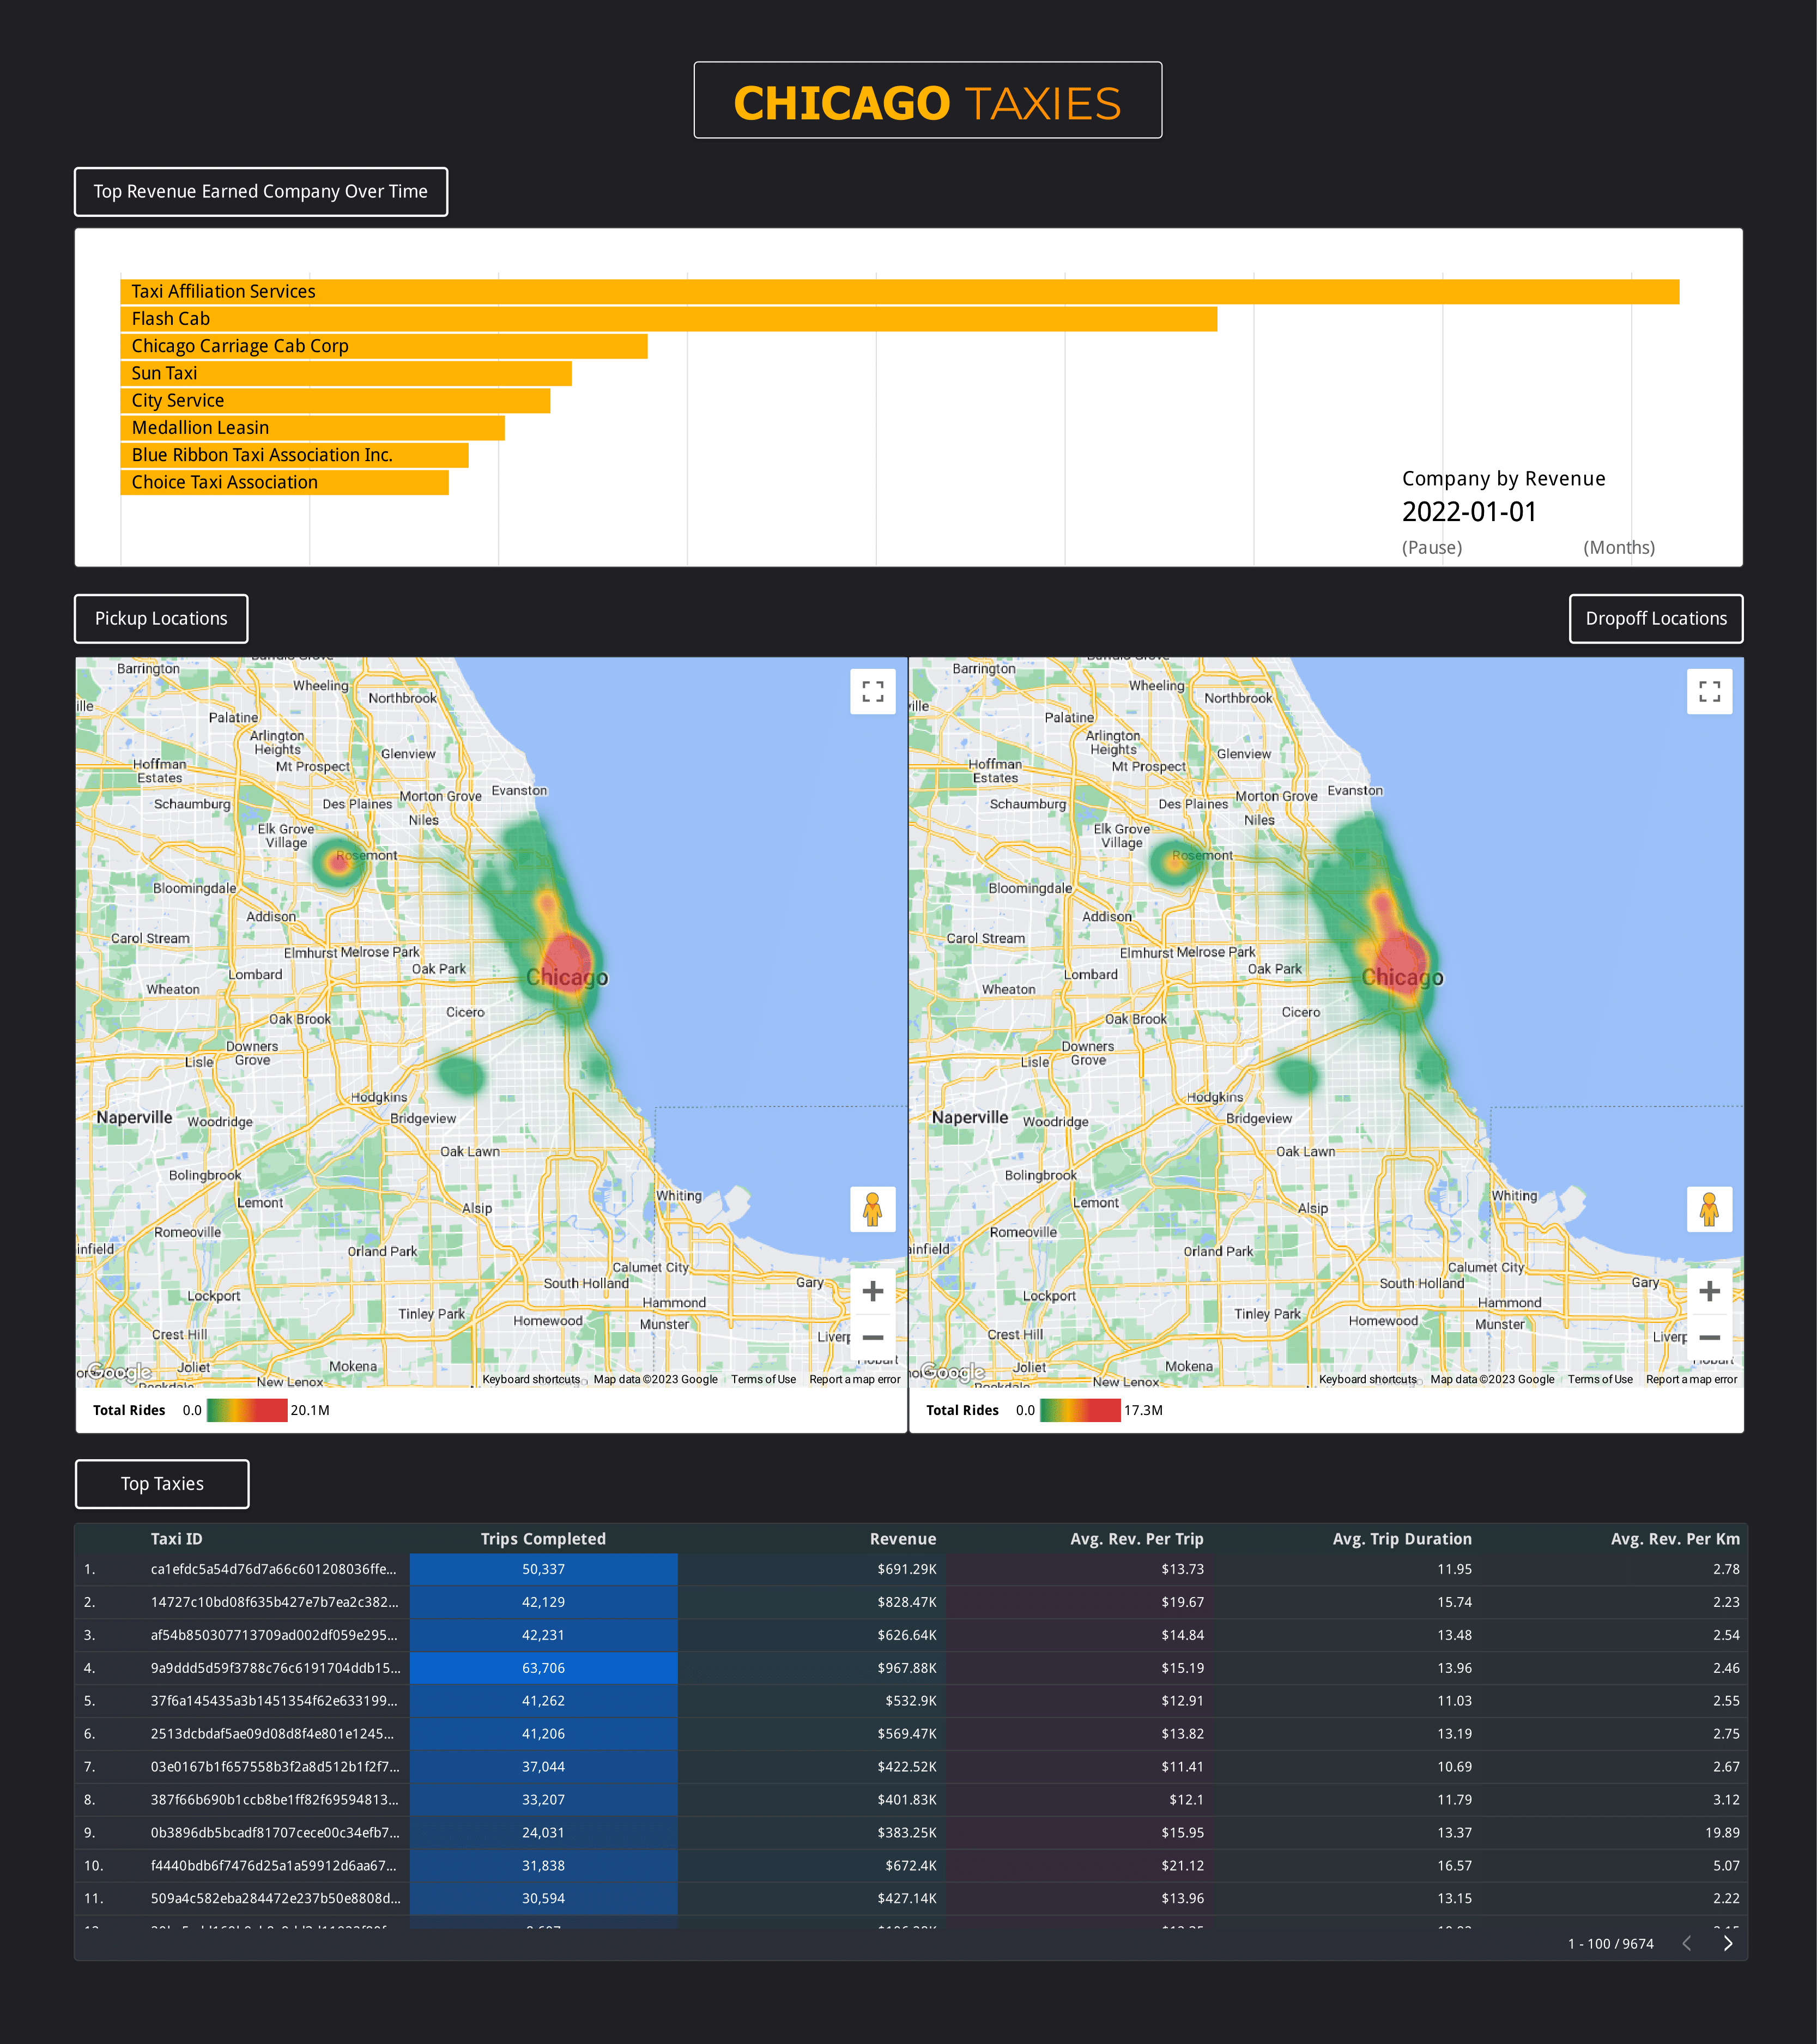Open Terms of Use on the Dropoff map

click(1599, 1379)
